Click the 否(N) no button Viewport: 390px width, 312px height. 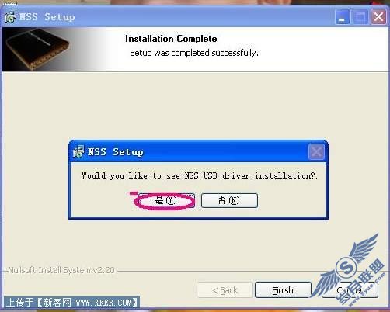(x=229, y=200)
